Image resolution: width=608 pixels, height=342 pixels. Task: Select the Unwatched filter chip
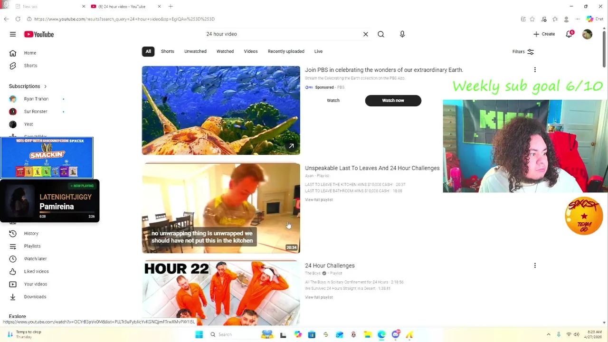195,51
